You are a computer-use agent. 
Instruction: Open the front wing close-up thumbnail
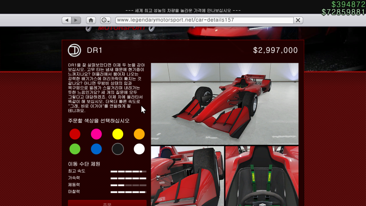[188, 176]
